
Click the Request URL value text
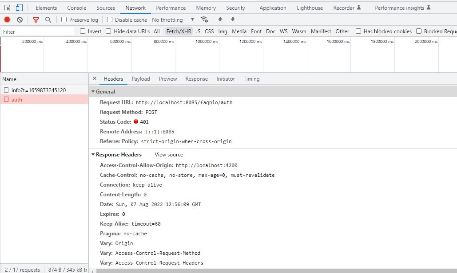[x=184, y=102]
